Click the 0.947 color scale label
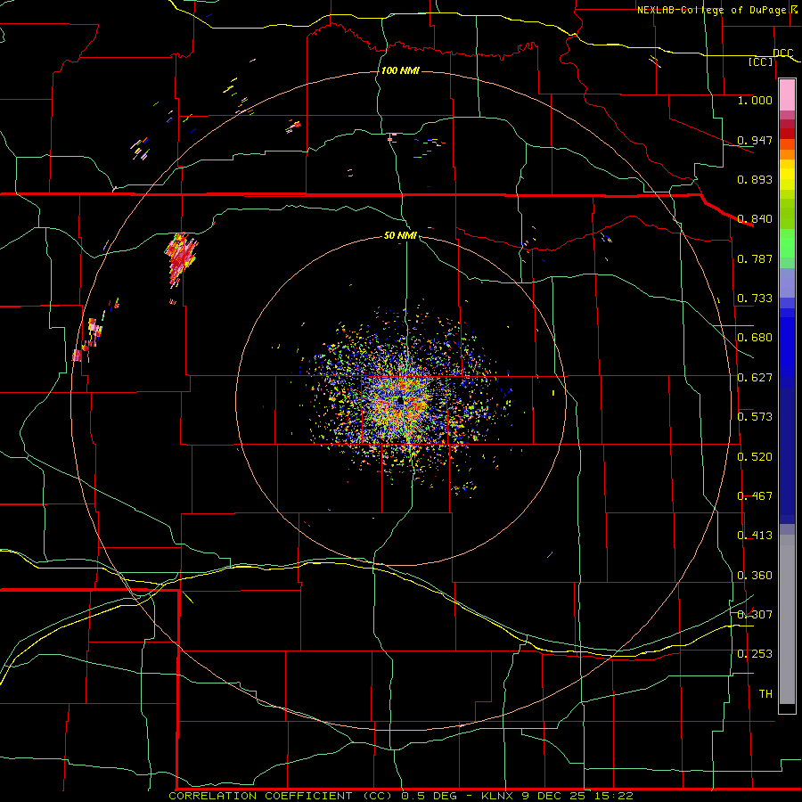The height and width of the screenshot is (802, 802). pos(755,140)
